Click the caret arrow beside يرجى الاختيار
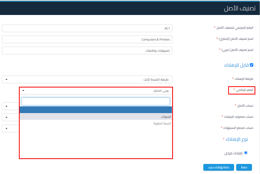This screenshot has width=260, height=174. (x=23, y=91)
